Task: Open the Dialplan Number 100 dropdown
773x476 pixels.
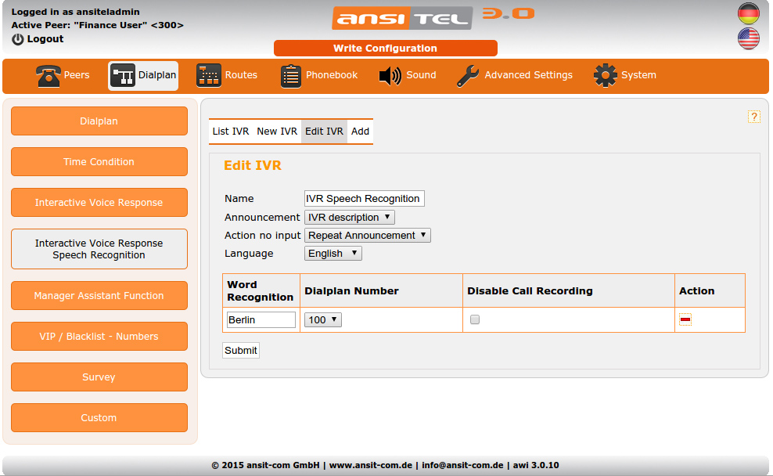Action: pyautogui.click(x=323, y=319)
